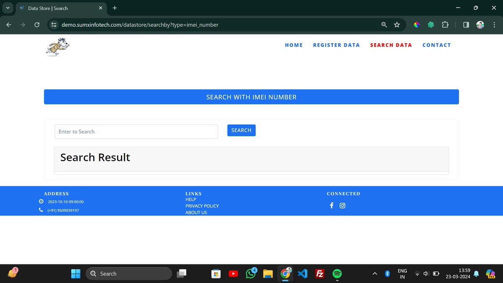Bookmark this page with star icon
This screenshot has width=503, height=283.
point(397,25)
